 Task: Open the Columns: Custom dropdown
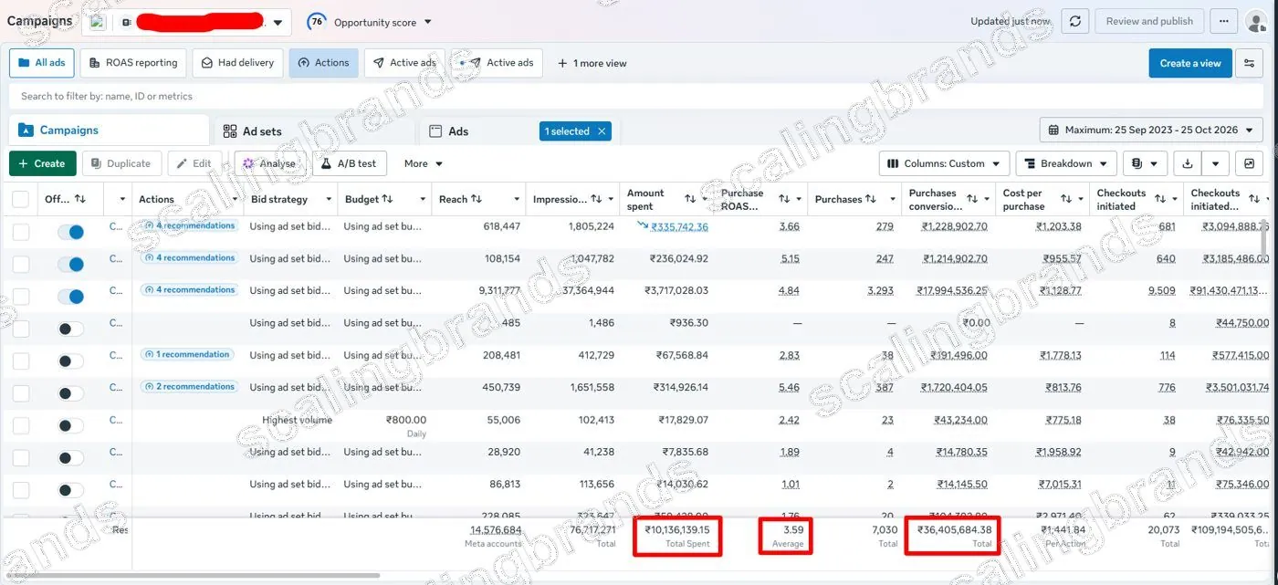[x=944, y=163]
